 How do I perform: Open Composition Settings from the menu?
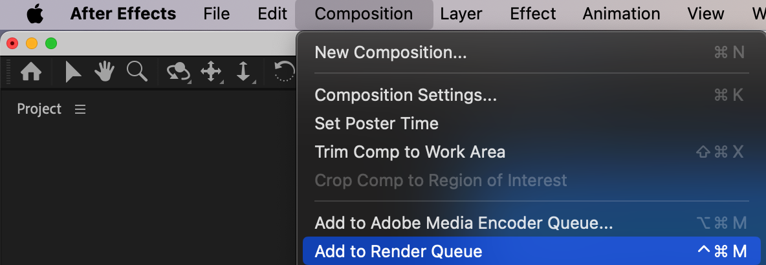click(406, 95)
